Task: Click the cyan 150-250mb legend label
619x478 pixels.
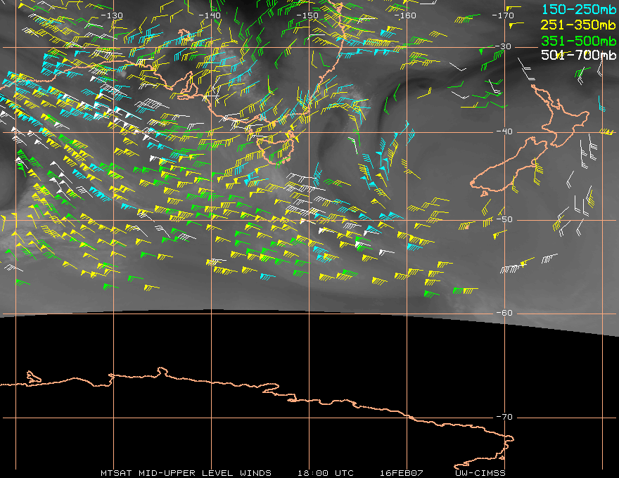Action: [578, 9]
